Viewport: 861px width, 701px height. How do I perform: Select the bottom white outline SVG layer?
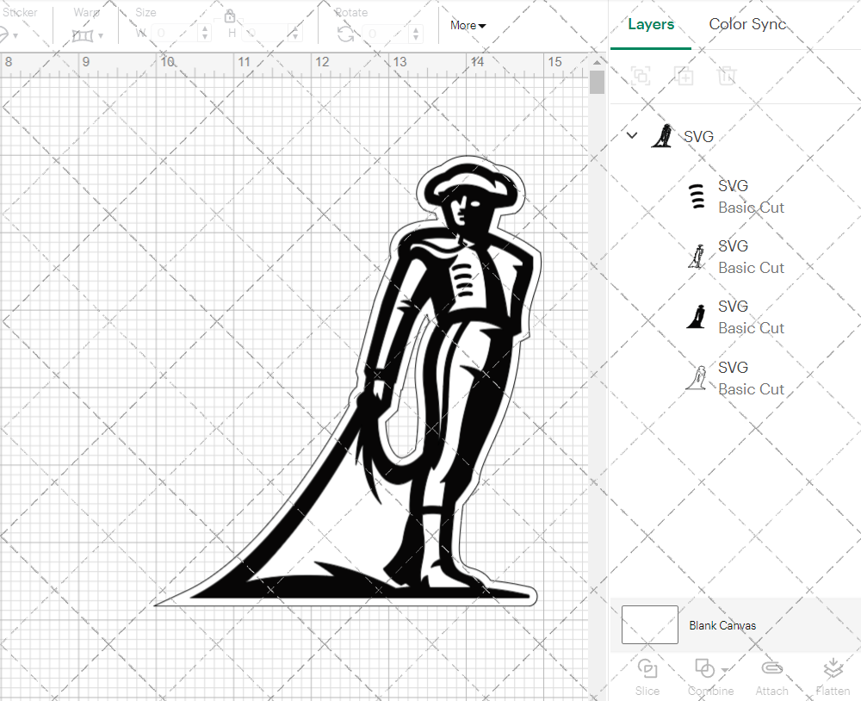[697, 377]
